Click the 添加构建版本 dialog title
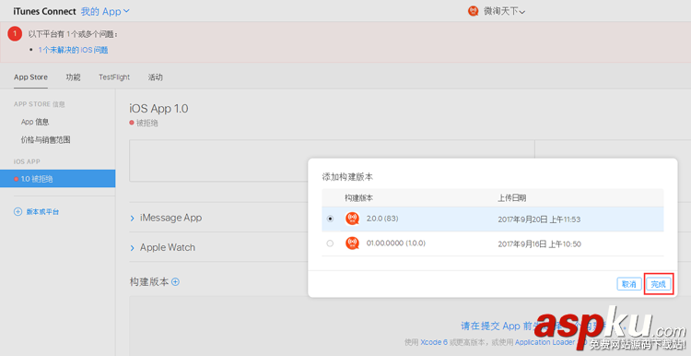Viewport: 691px width, 356px height. click(x=347, y=177)
